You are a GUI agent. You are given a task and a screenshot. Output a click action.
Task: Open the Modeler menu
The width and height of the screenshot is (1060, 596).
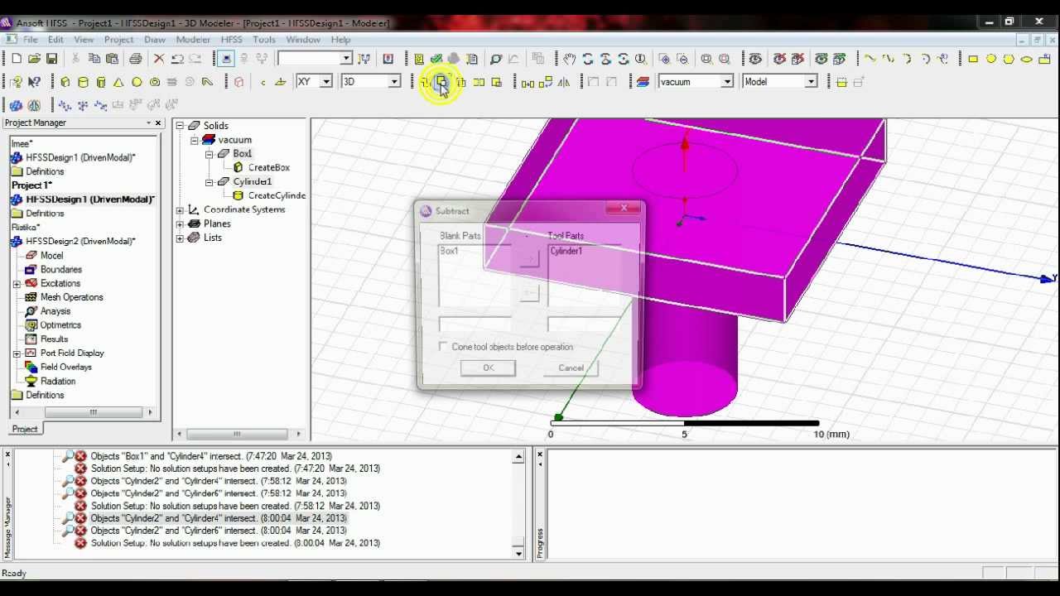point(193,40)
